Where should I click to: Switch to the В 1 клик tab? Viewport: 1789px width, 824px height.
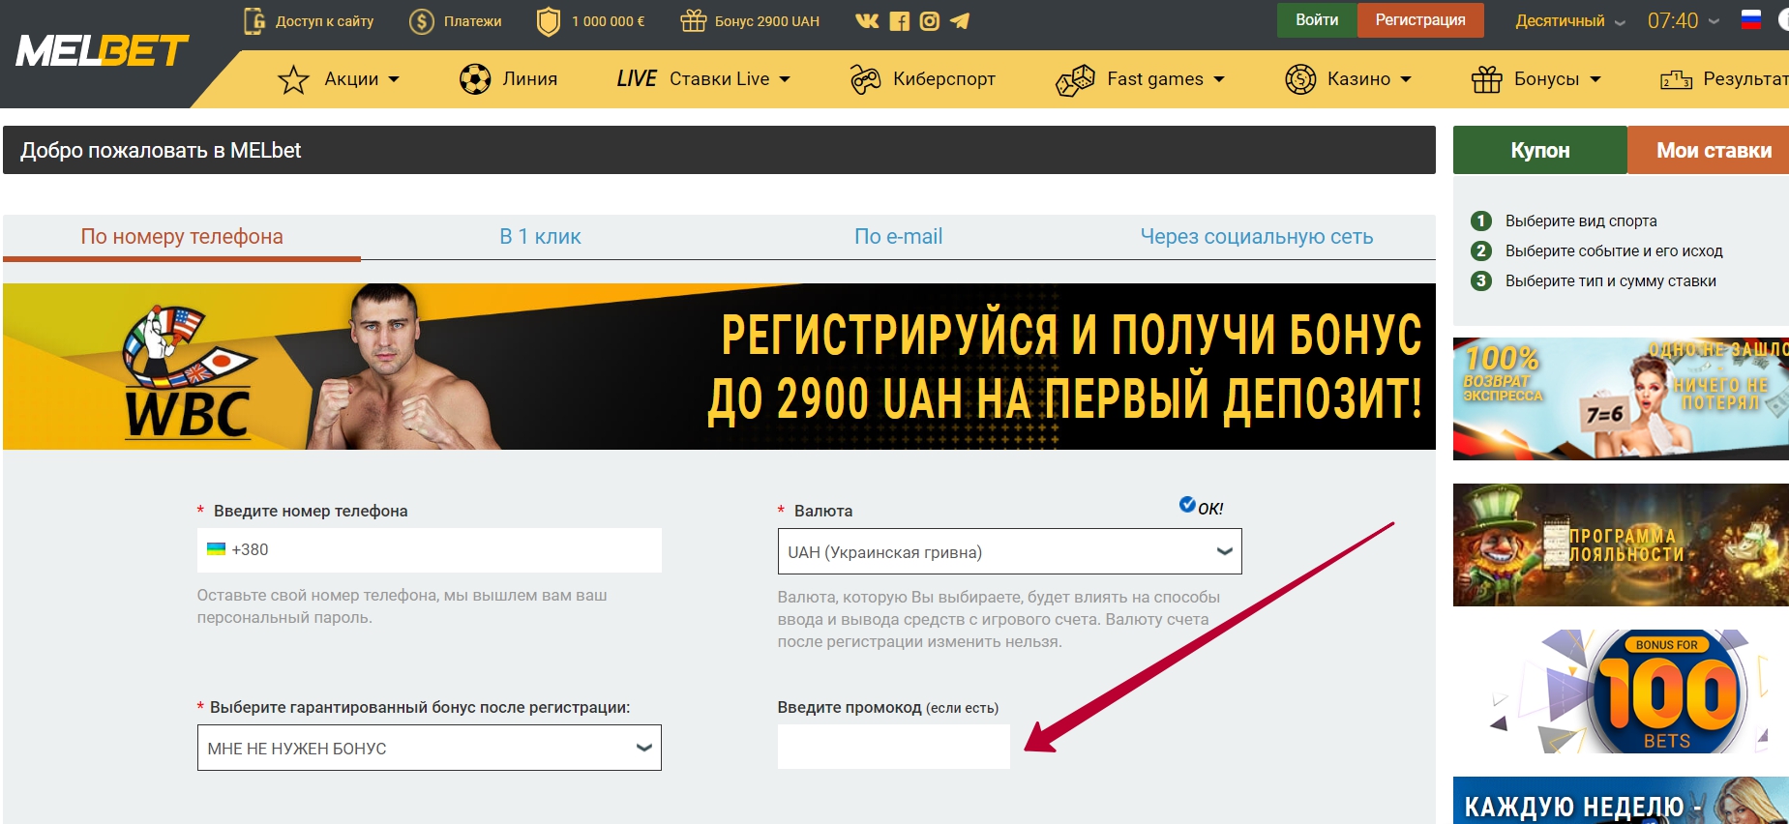[540, 237]
